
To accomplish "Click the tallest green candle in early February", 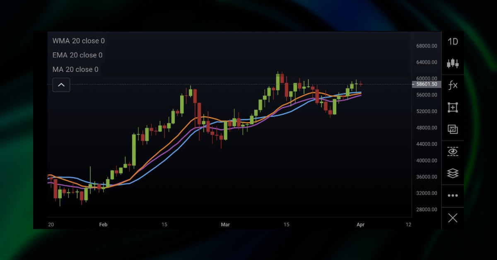I will coord(134,149).
